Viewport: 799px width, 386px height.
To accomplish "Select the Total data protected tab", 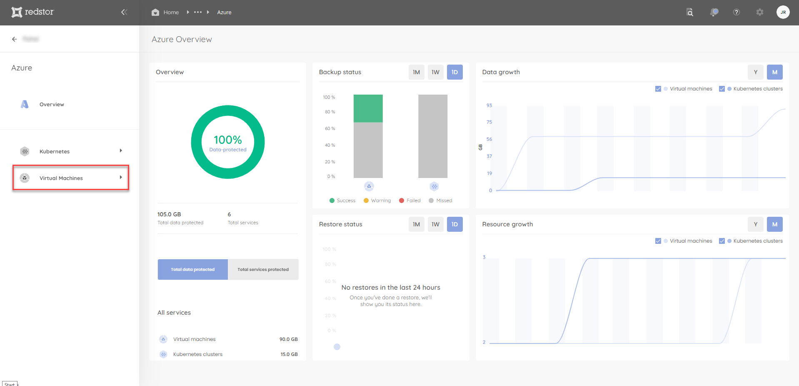I will tap(193, 269).
